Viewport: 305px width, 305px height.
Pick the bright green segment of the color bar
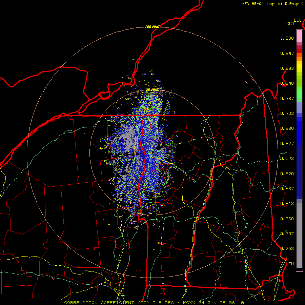coord(299,93)
